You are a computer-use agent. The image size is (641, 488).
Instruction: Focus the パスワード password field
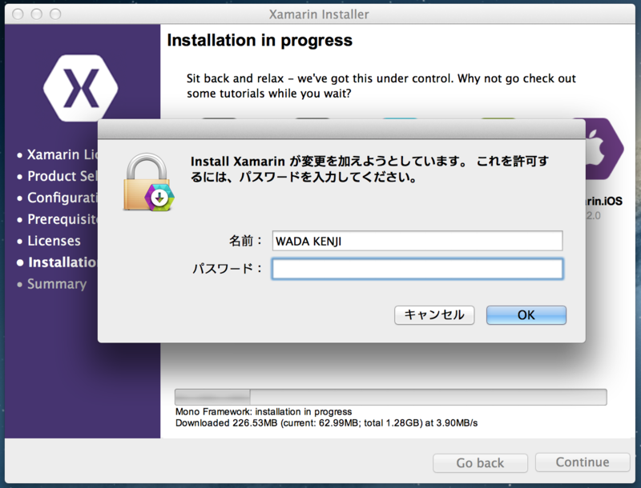417,269
